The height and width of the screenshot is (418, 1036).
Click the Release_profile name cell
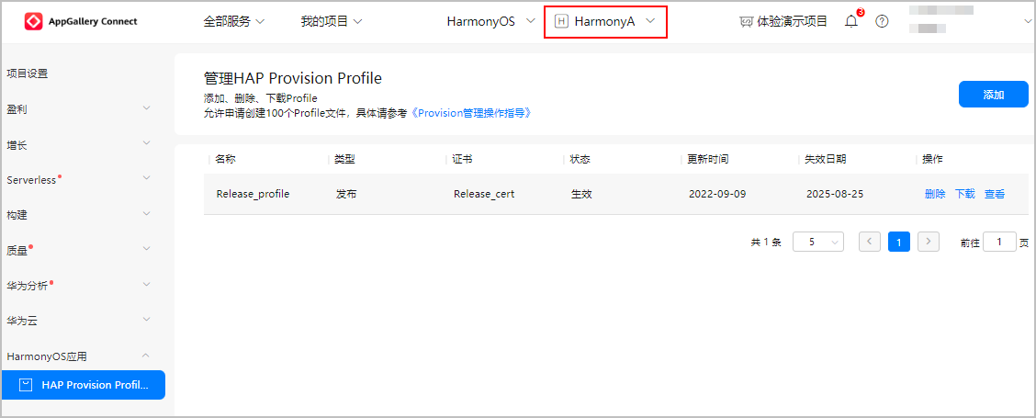tap(253, 195)
